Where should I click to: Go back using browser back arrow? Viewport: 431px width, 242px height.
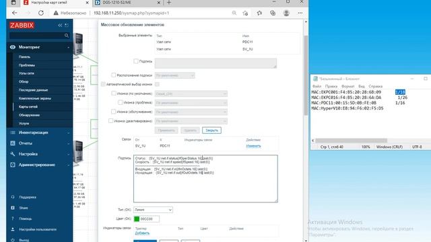(15, 13)
